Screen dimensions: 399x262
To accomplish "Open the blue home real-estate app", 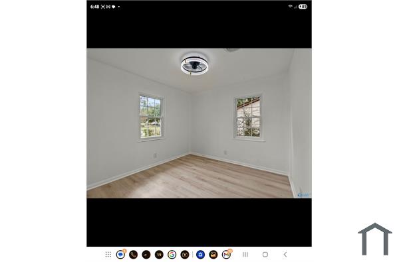I will tap(201, 255).
